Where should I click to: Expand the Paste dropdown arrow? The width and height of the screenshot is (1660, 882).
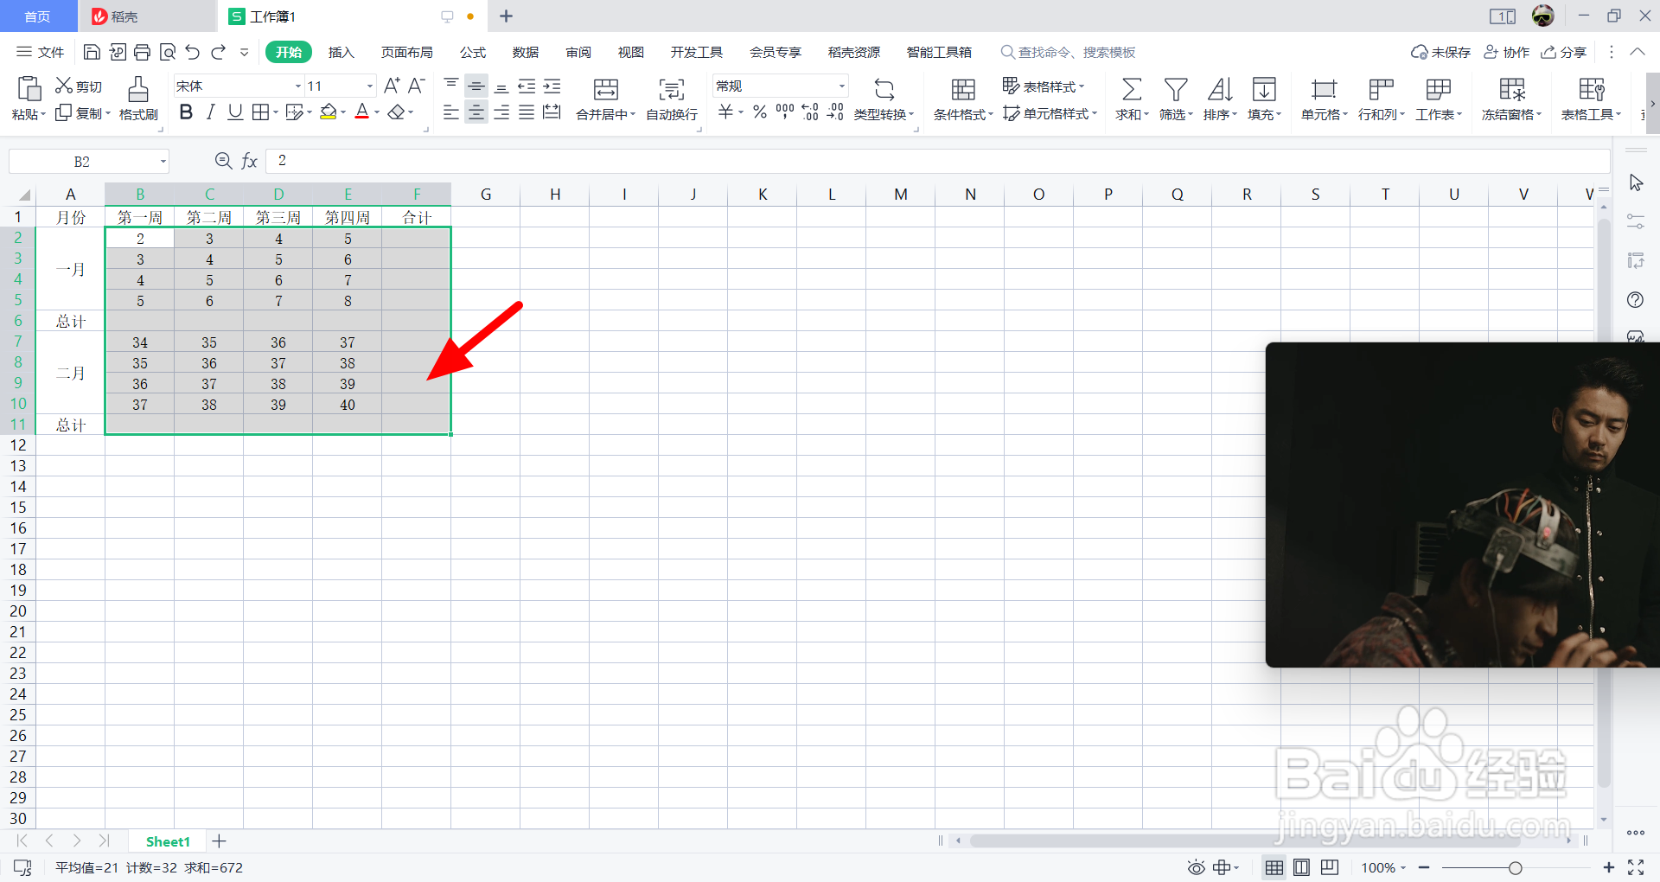pos(43,115)
